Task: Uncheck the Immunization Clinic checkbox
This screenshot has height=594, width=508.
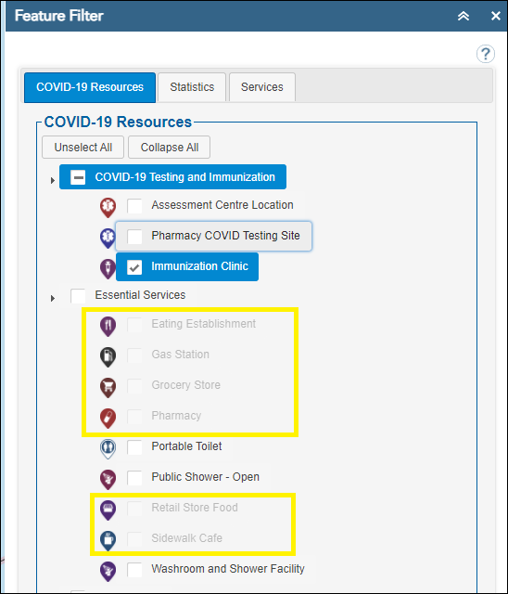Action: click(134, 267)
